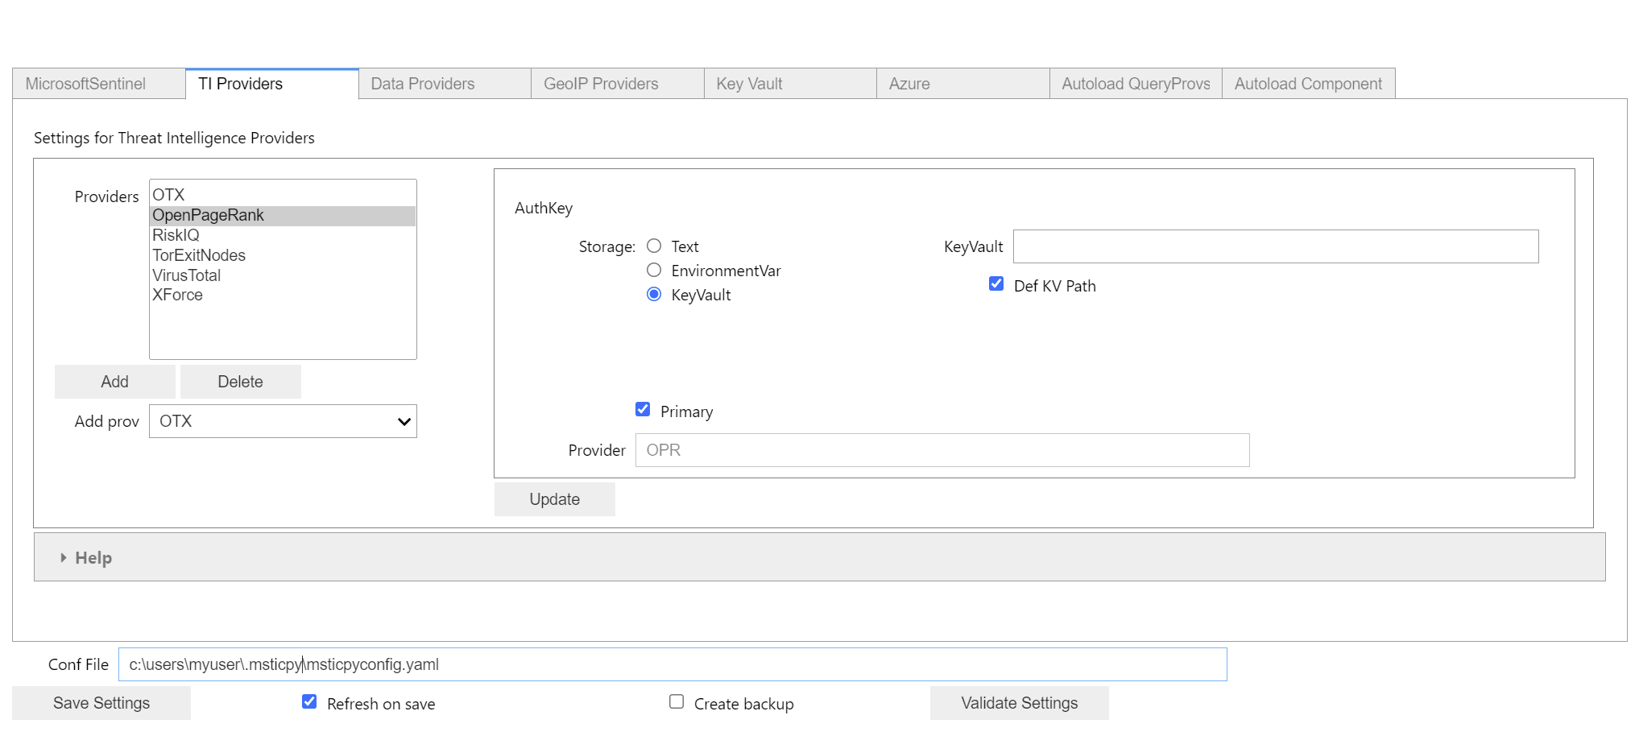Click the Validate Settings button
The image size is (1639, 732).
click(1020, 703)
